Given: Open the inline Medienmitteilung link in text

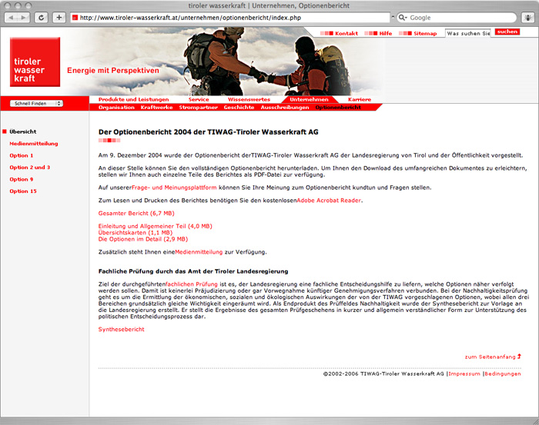Looking at the screenshot, I should click(199, 252).
